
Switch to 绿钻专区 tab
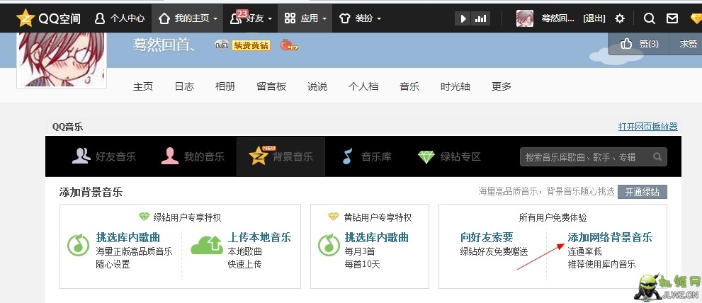pyautogui.click(x=449, y=156)
